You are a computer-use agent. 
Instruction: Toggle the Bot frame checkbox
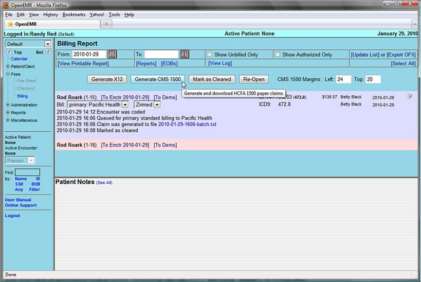tap(48, 52)
